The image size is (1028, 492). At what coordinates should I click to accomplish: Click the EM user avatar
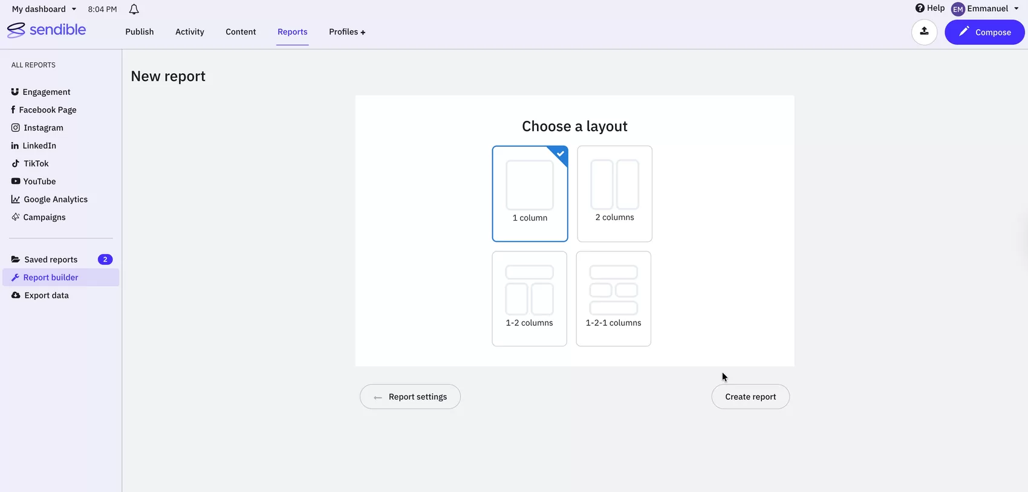(958, 9)
